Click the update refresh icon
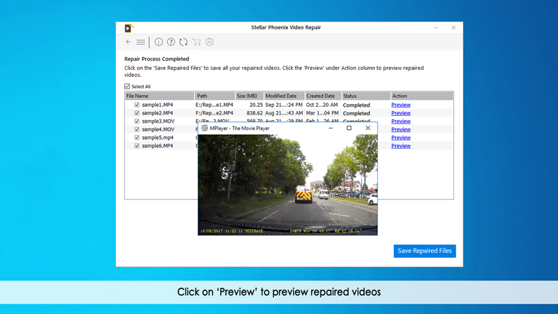558x314 pixels. 183,42
